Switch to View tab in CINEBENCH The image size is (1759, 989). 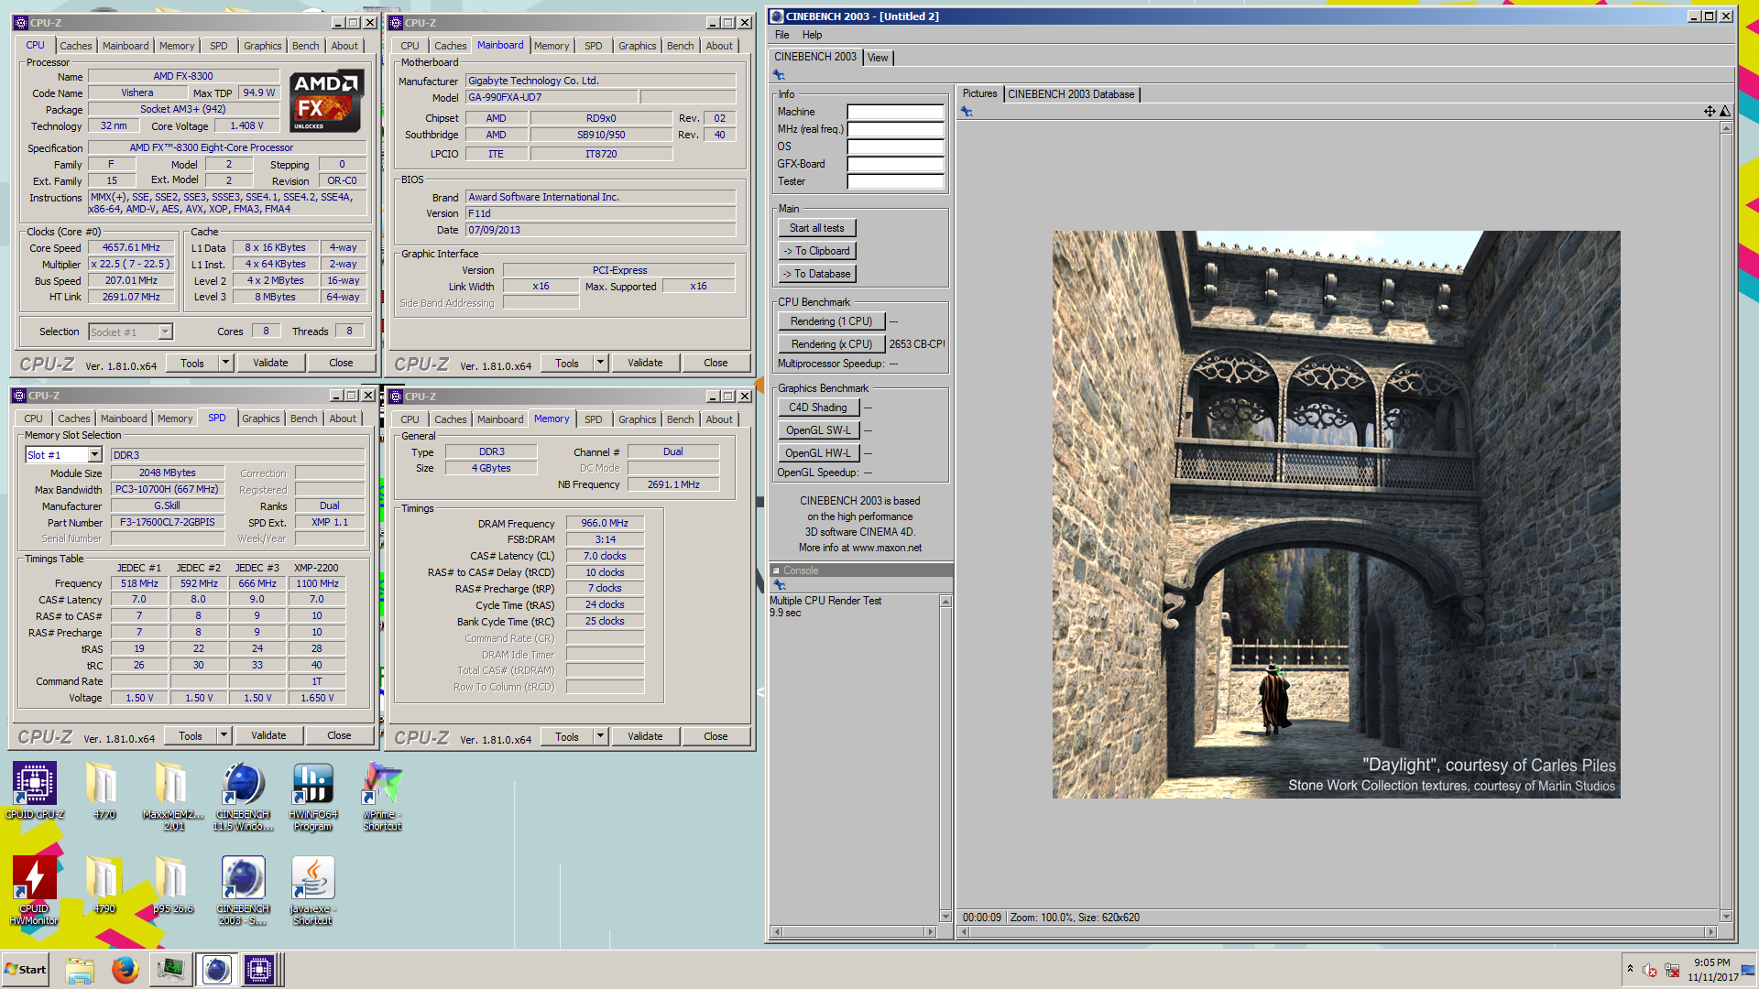(878, 58)
